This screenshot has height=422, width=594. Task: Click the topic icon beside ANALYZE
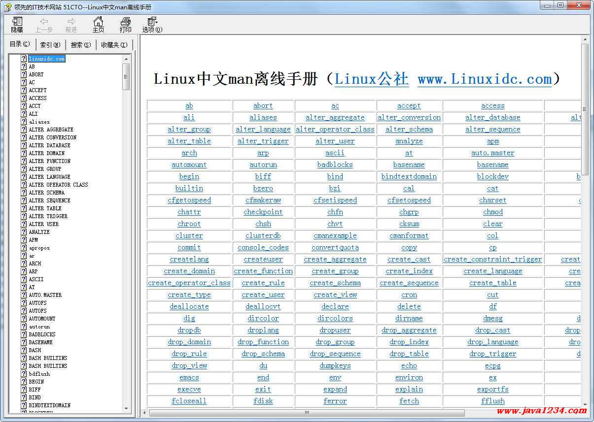tap(24, 232)
